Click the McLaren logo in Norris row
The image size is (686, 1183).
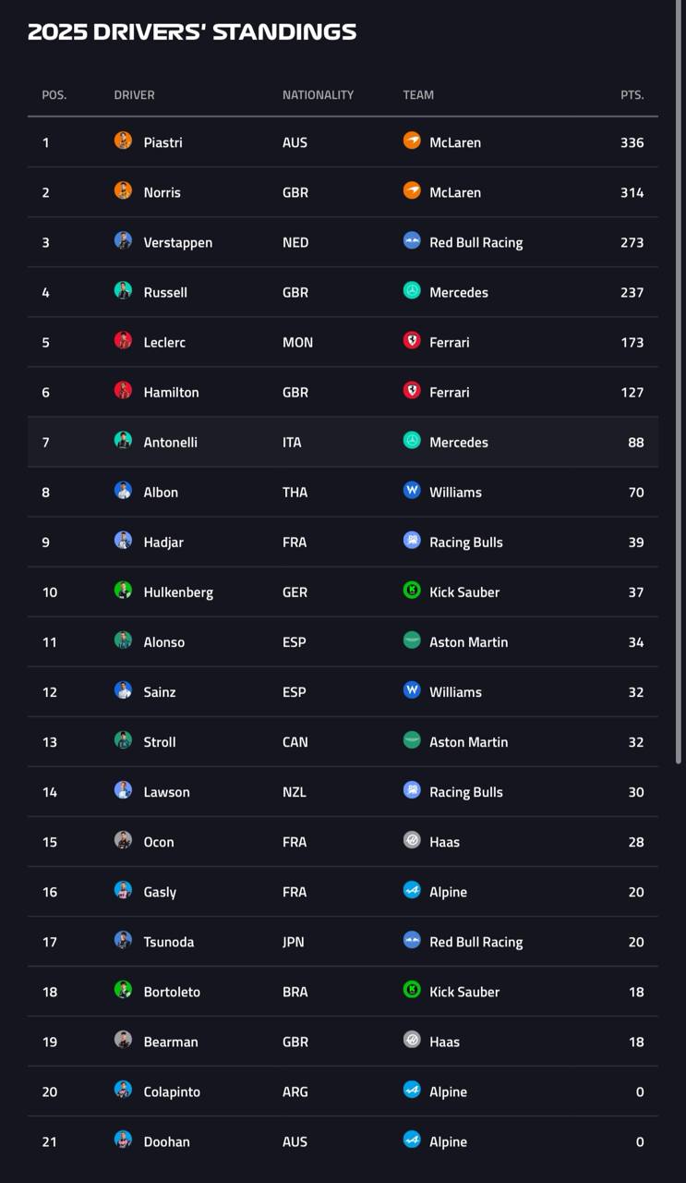click(412, 190)
